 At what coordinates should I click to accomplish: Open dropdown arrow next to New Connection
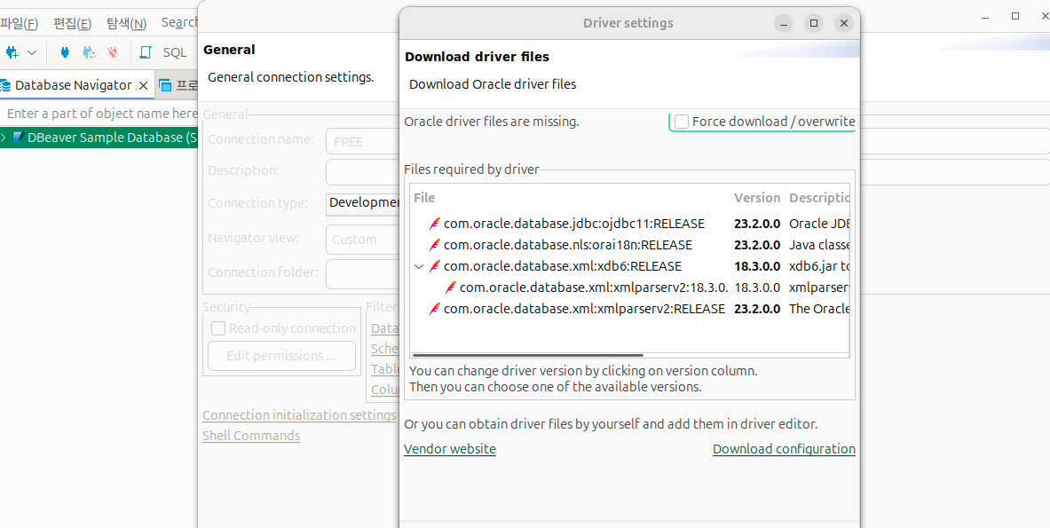[x=32, y=52]
